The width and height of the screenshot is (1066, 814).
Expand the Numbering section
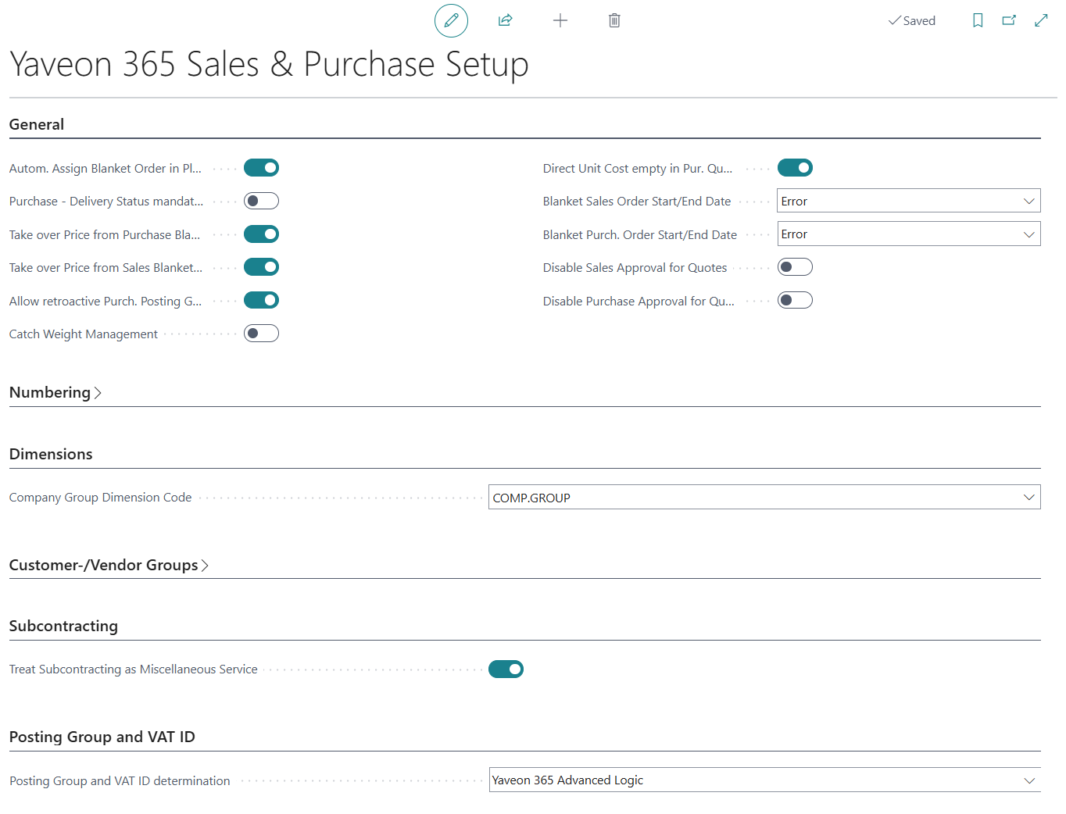coord(55,392)
